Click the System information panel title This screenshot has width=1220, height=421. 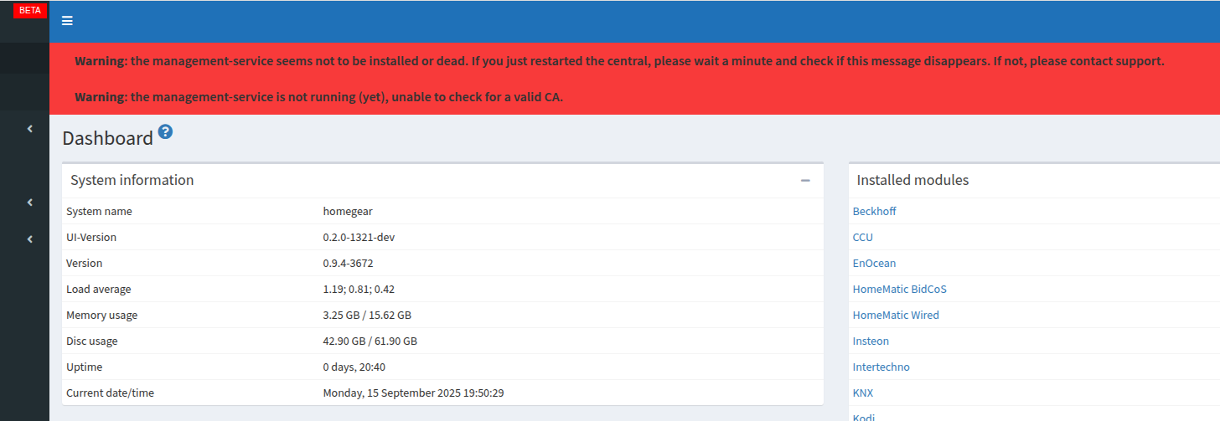tap(132, 180)
